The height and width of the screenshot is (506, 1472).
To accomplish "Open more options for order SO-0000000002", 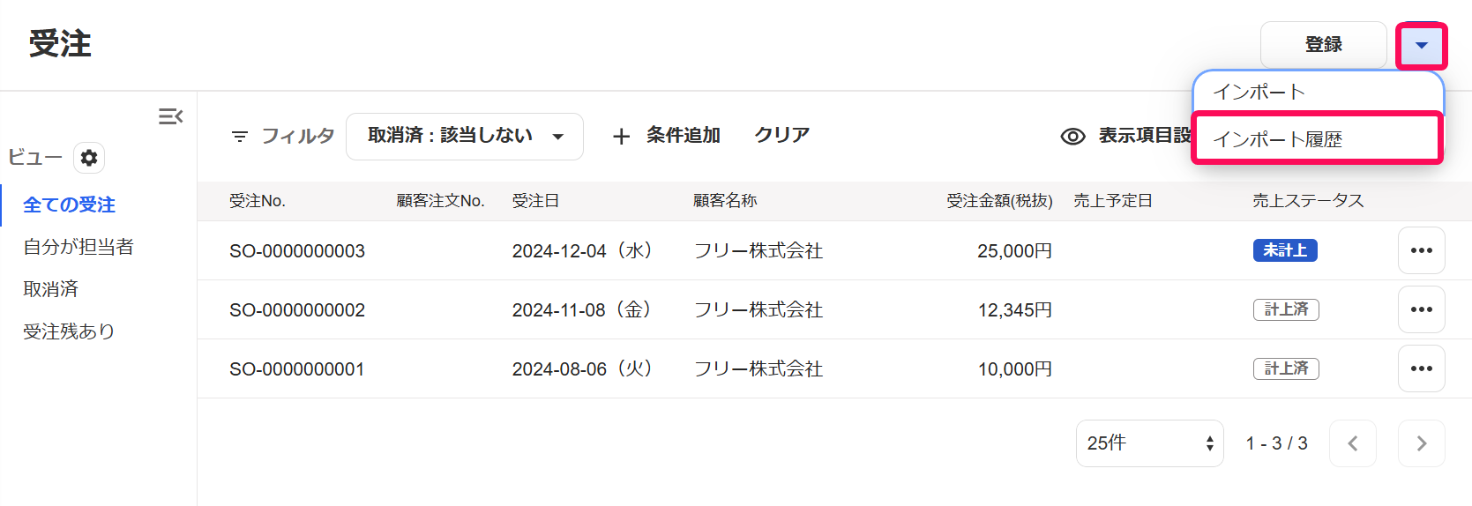I will click(1421, 309).
